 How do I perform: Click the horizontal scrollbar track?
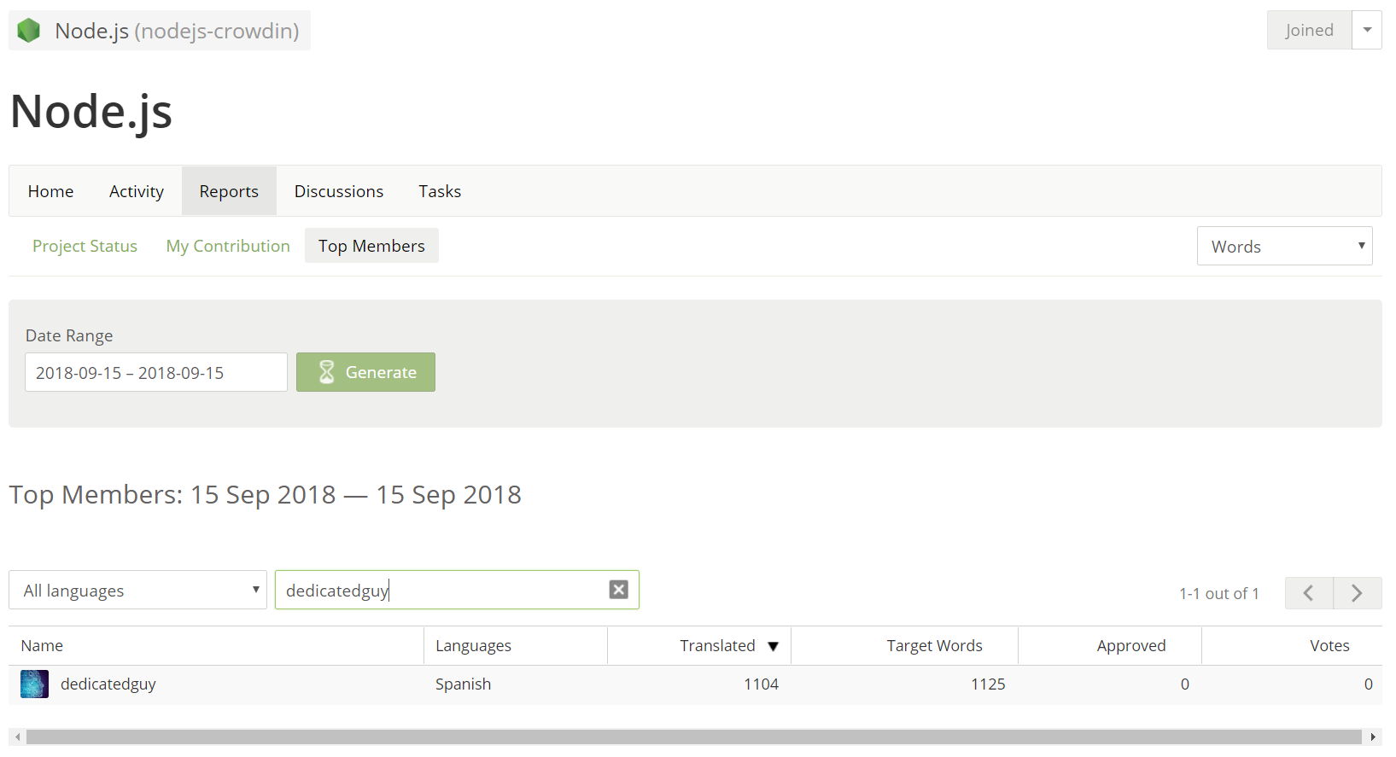[x=693, y=737]
